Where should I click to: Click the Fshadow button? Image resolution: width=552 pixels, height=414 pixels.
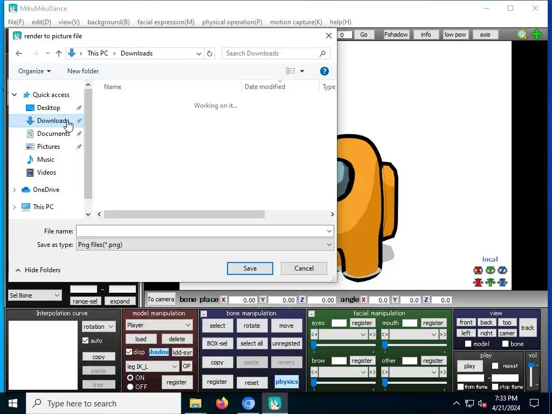pyautogui.click(x=396, y=34)
